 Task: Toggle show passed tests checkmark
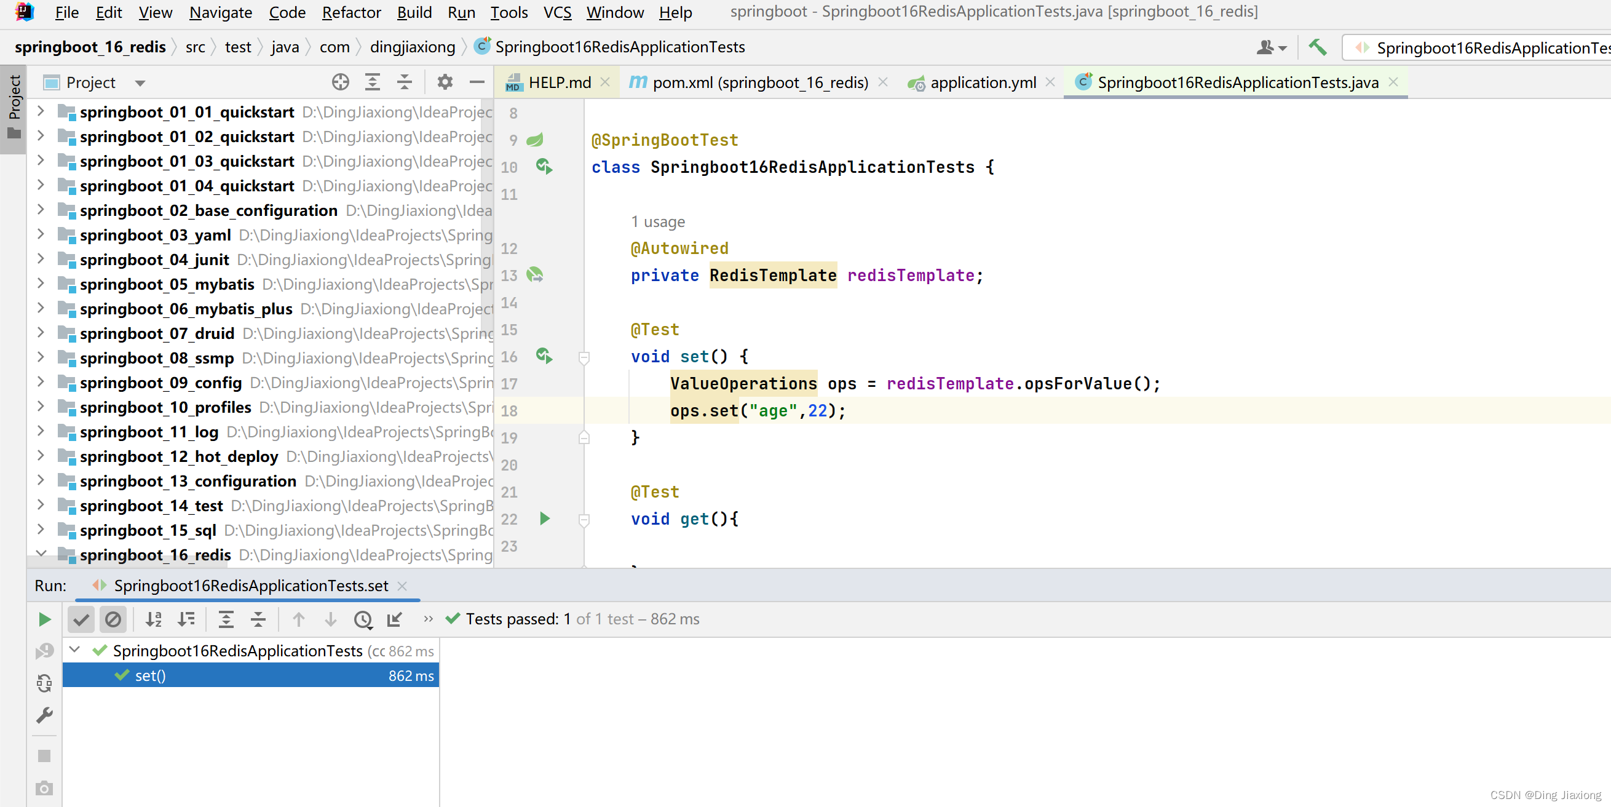click(x=81, y=619)
